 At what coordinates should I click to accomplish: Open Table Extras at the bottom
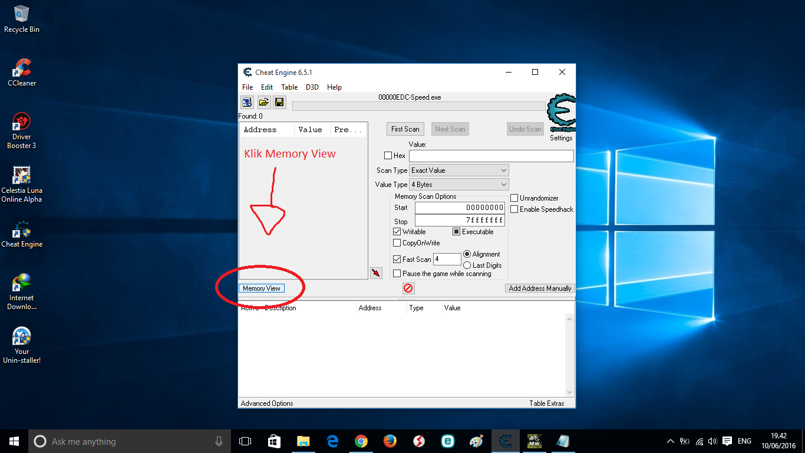(x=547, y=403)
